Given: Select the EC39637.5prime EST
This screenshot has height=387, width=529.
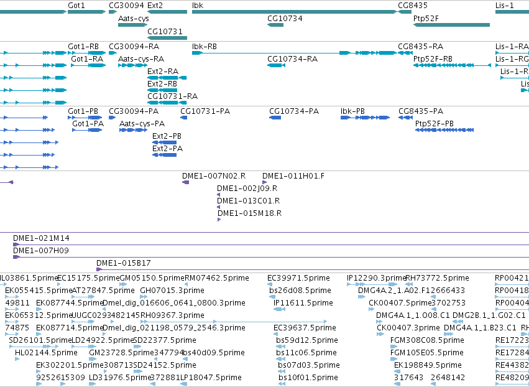Looking at the screenshot, I should click(x=275, y=334).
